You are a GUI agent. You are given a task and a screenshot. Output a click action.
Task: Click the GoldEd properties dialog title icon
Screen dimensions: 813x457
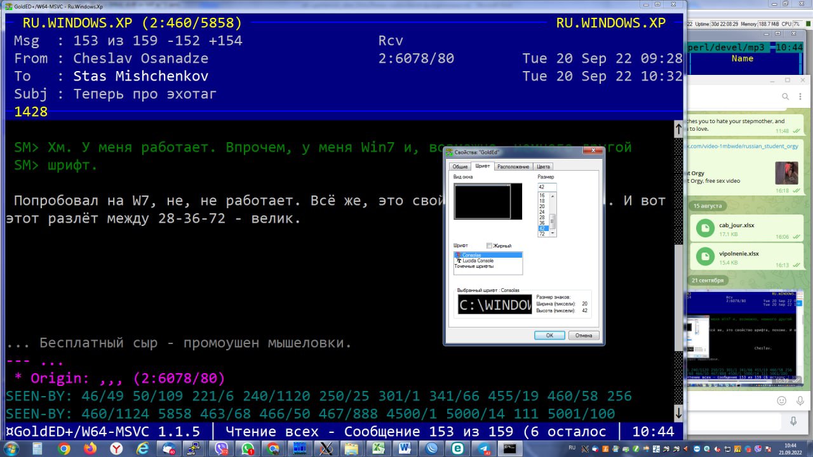coord(450,152)
